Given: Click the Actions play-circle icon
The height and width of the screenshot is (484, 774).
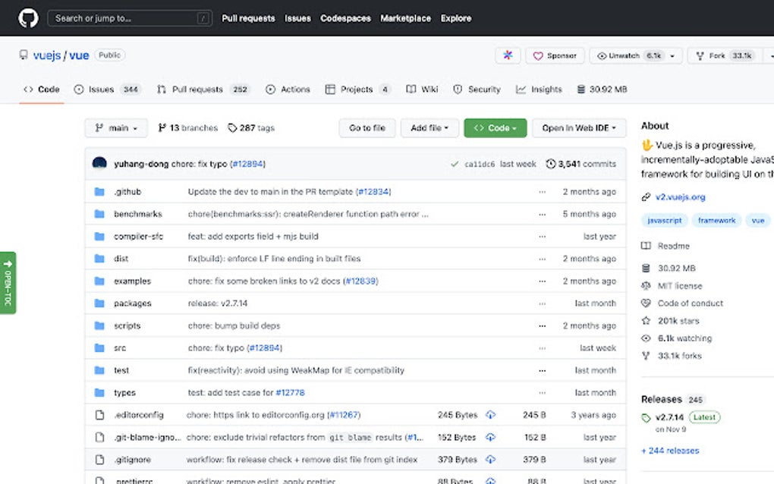Looking at the screenshot, I should click(269, 89).
